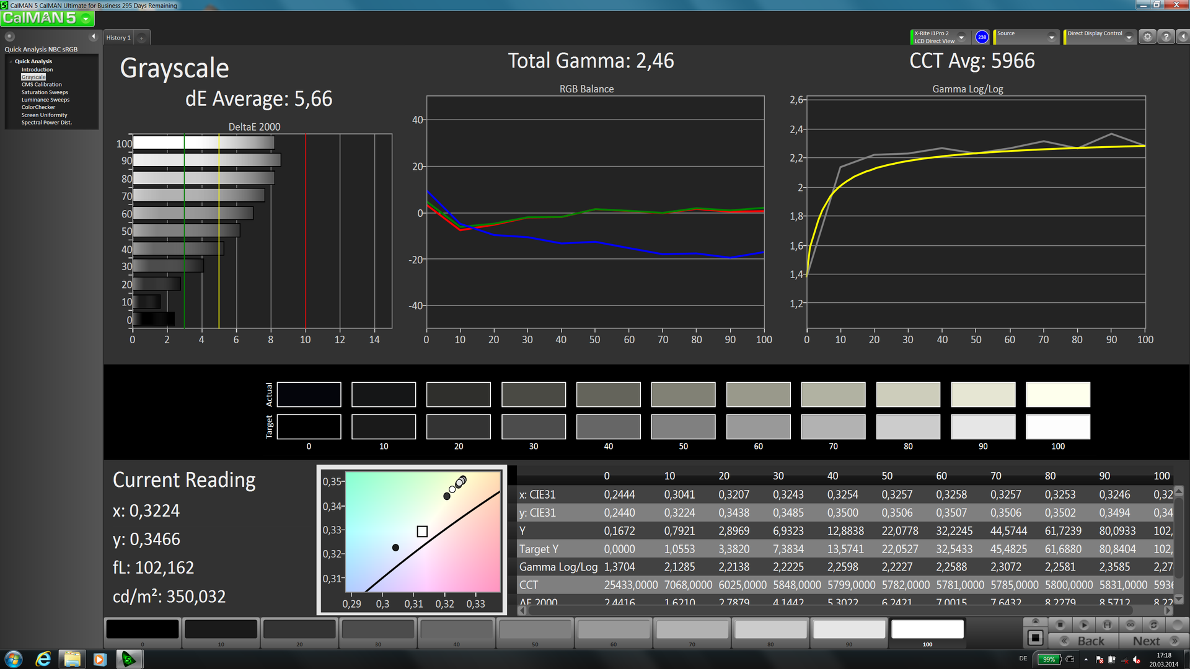
Task: Open the settings gear icon
Action: tap(1147, 37)
